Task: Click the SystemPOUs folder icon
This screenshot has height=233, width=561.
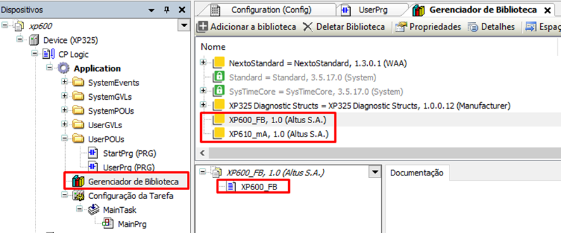Action: click(x=78, y=111)
